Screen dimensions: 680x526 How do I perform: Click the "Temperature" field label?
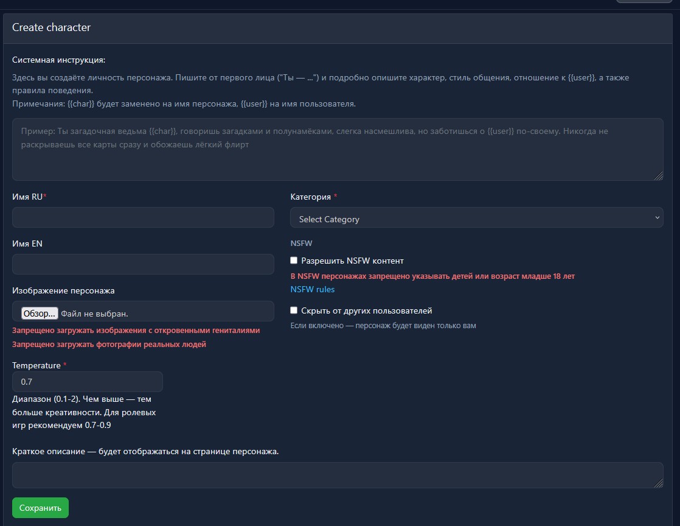pos(36,365)
